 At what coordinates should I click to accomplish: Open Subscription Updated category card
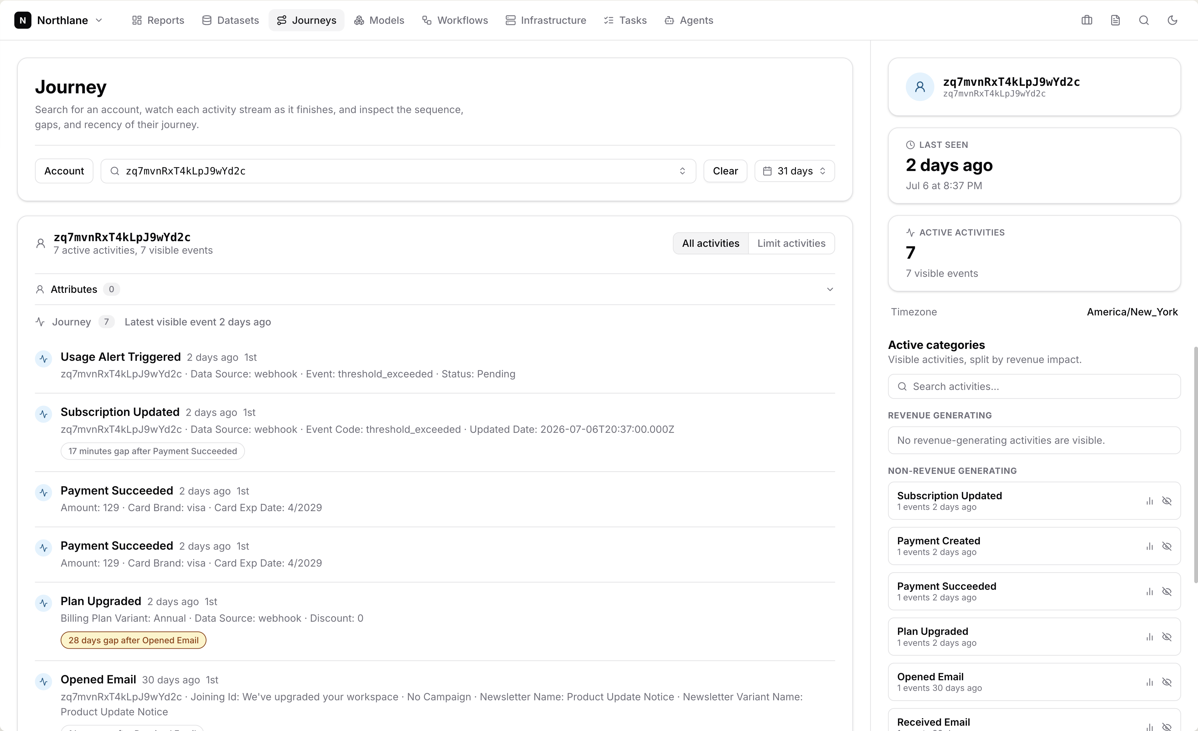[x=1034, y=501]
